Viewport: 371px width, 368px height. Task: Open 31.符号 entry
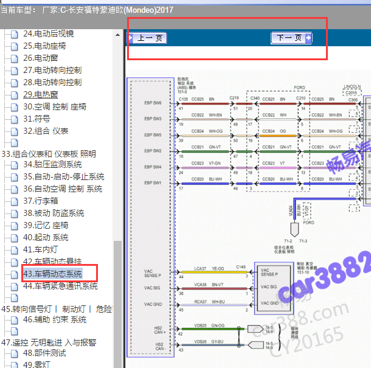click(36, 119)
